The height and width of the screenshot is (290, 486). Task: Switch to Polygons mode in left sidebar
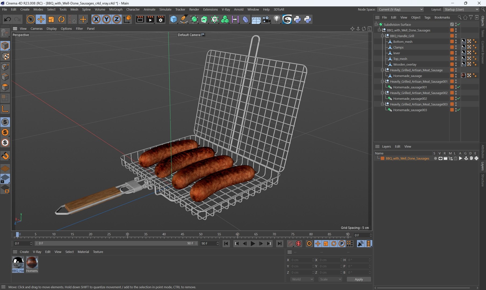pyautogui.click(x=5, y=88)
